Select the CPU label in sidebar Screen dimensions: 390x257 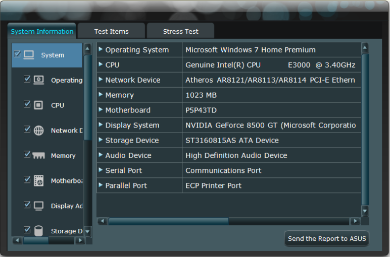pos(58,105)
